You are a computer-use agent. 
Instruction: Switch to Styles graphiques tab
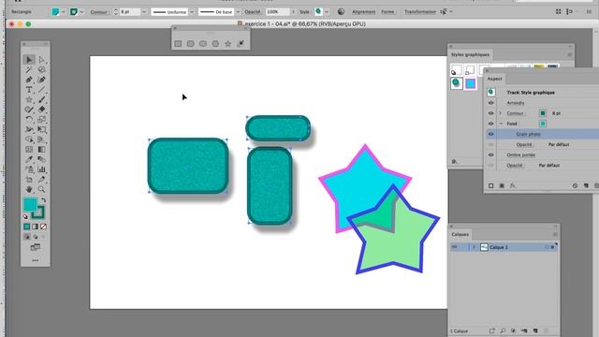pos(470,54)
